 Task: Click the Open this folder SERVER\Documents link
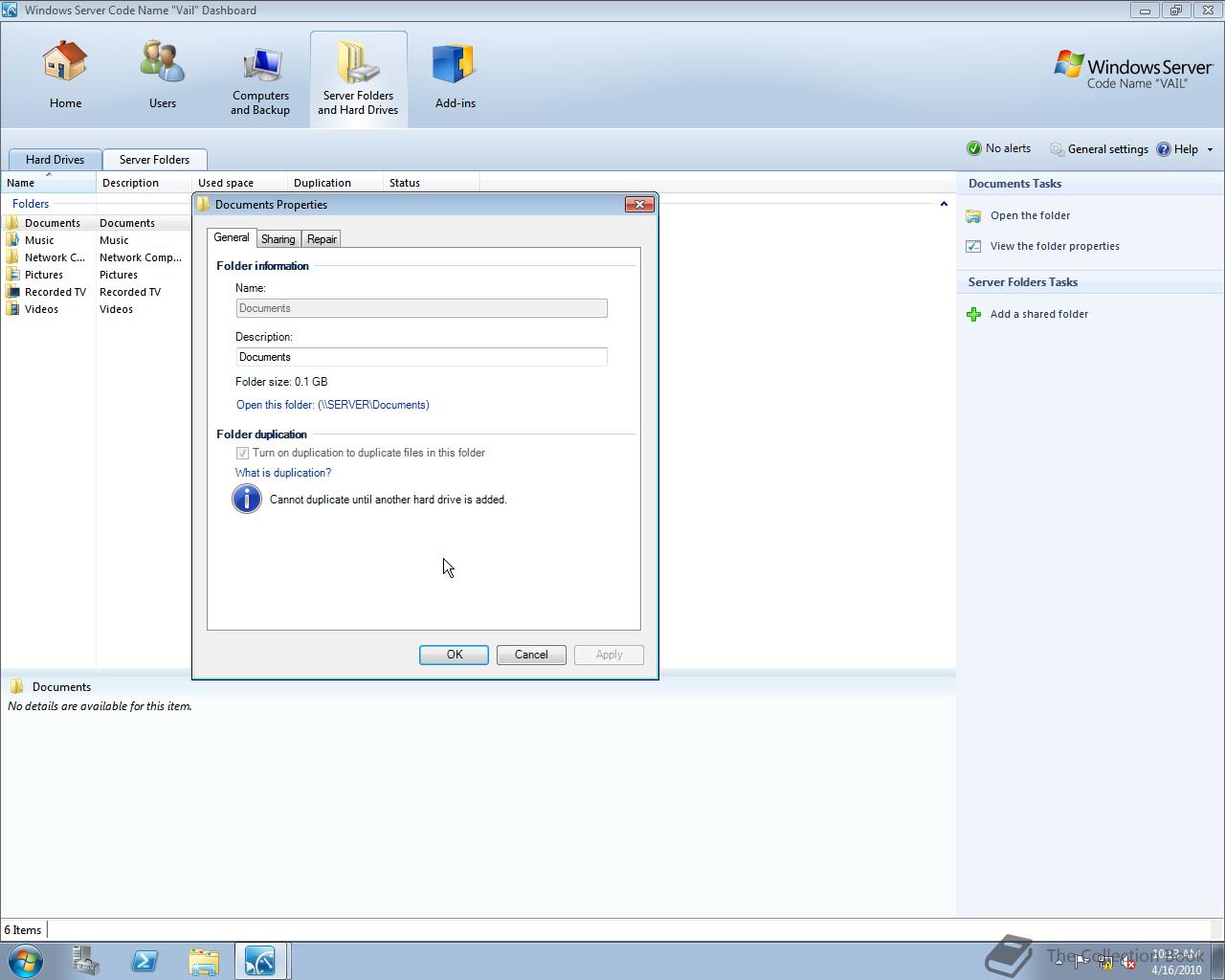[x=332, y=405]
